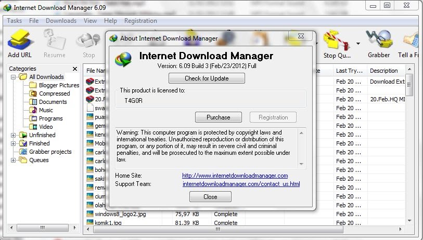Screen dimensions: 423x240
Task: Click the Close button in About dialog
Action: point(210,197)
